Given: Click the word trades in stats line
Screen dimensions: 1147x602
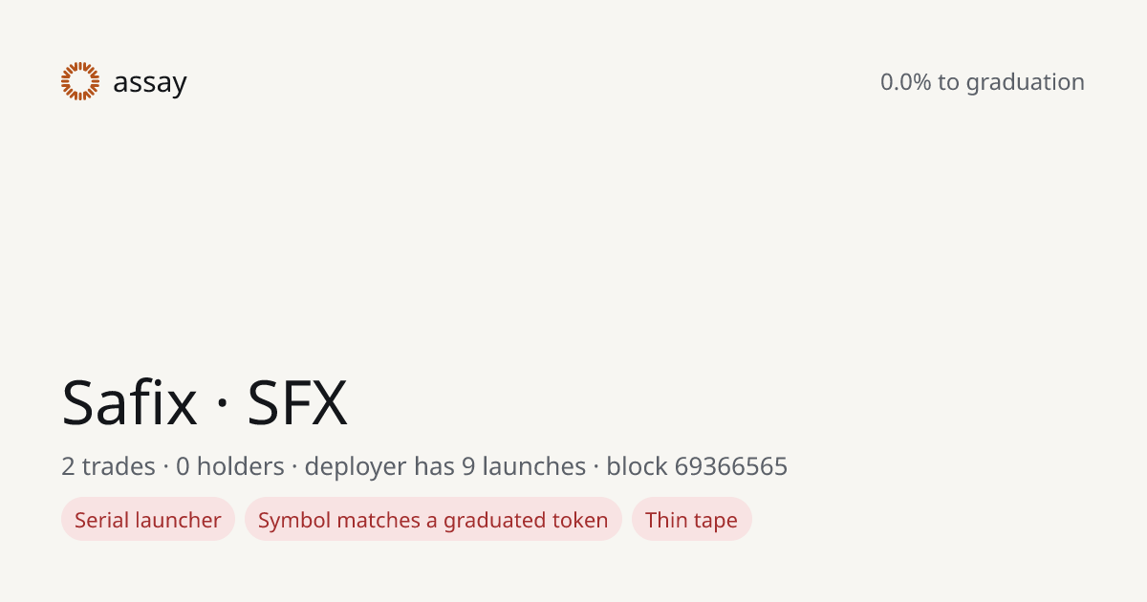Looking at the screenshot, I should pyautogui.click(x=119, y=466).
